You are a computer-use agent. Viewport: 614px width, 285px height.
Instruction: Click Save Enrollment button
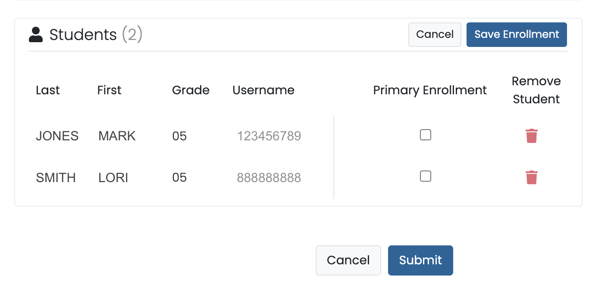[x=516, y=34]
